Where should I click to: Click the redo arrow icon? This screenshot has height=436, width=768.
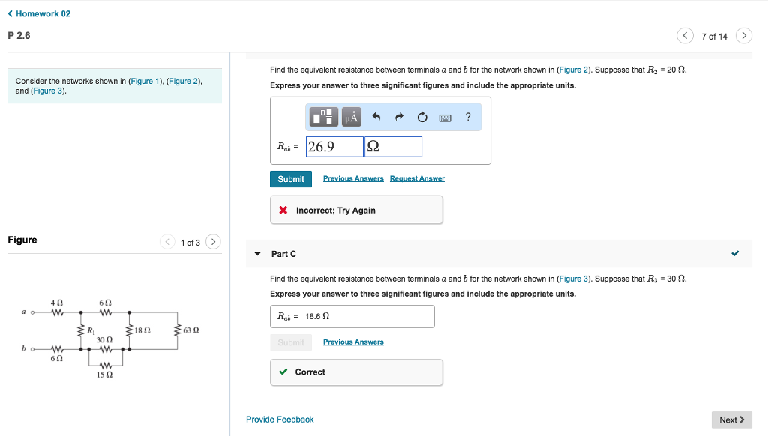coord(400,117)
